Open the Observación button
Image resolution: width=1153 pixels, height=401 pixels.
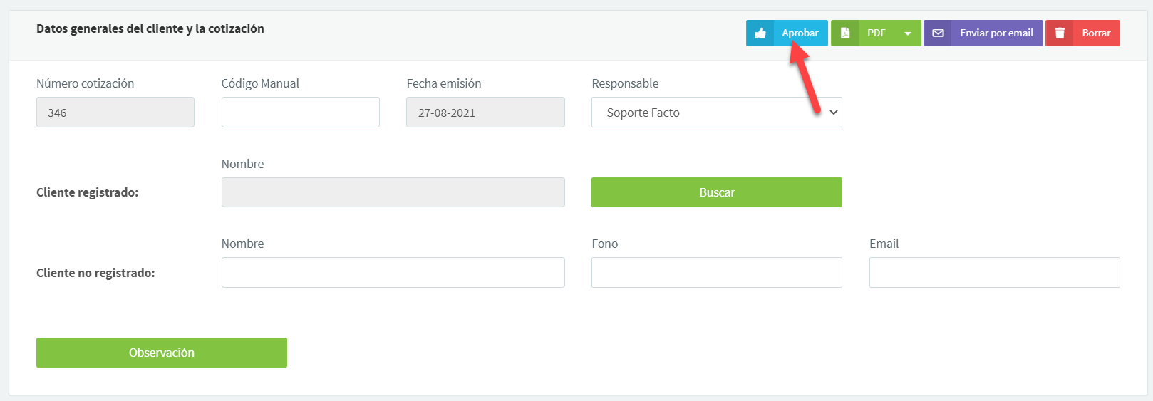pos(162,353)
